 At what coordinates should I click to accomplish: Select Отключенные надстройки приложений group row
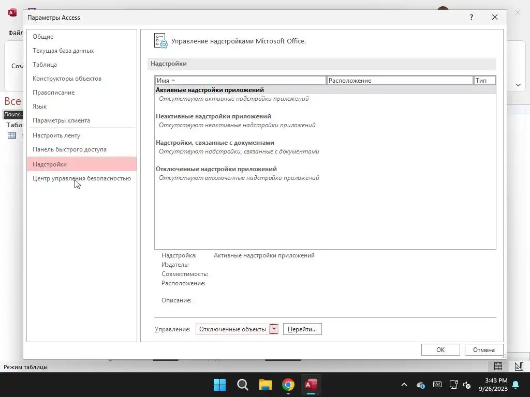325,169
